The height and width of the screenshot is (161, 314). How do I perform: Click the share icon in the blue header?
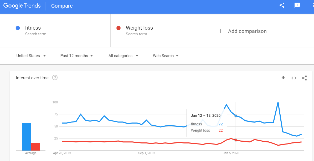point(282,5)
